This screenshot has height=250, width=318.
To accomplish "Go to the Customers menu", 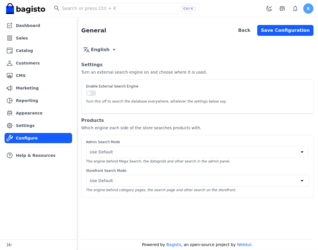I will coord(38,63).
